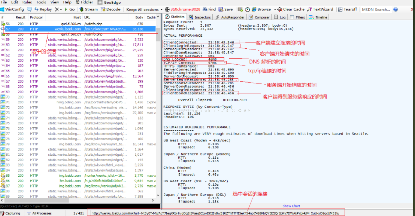Toggle the Capturing status indicator
This screenshot has width=415, height=216.
pos(10,213)
